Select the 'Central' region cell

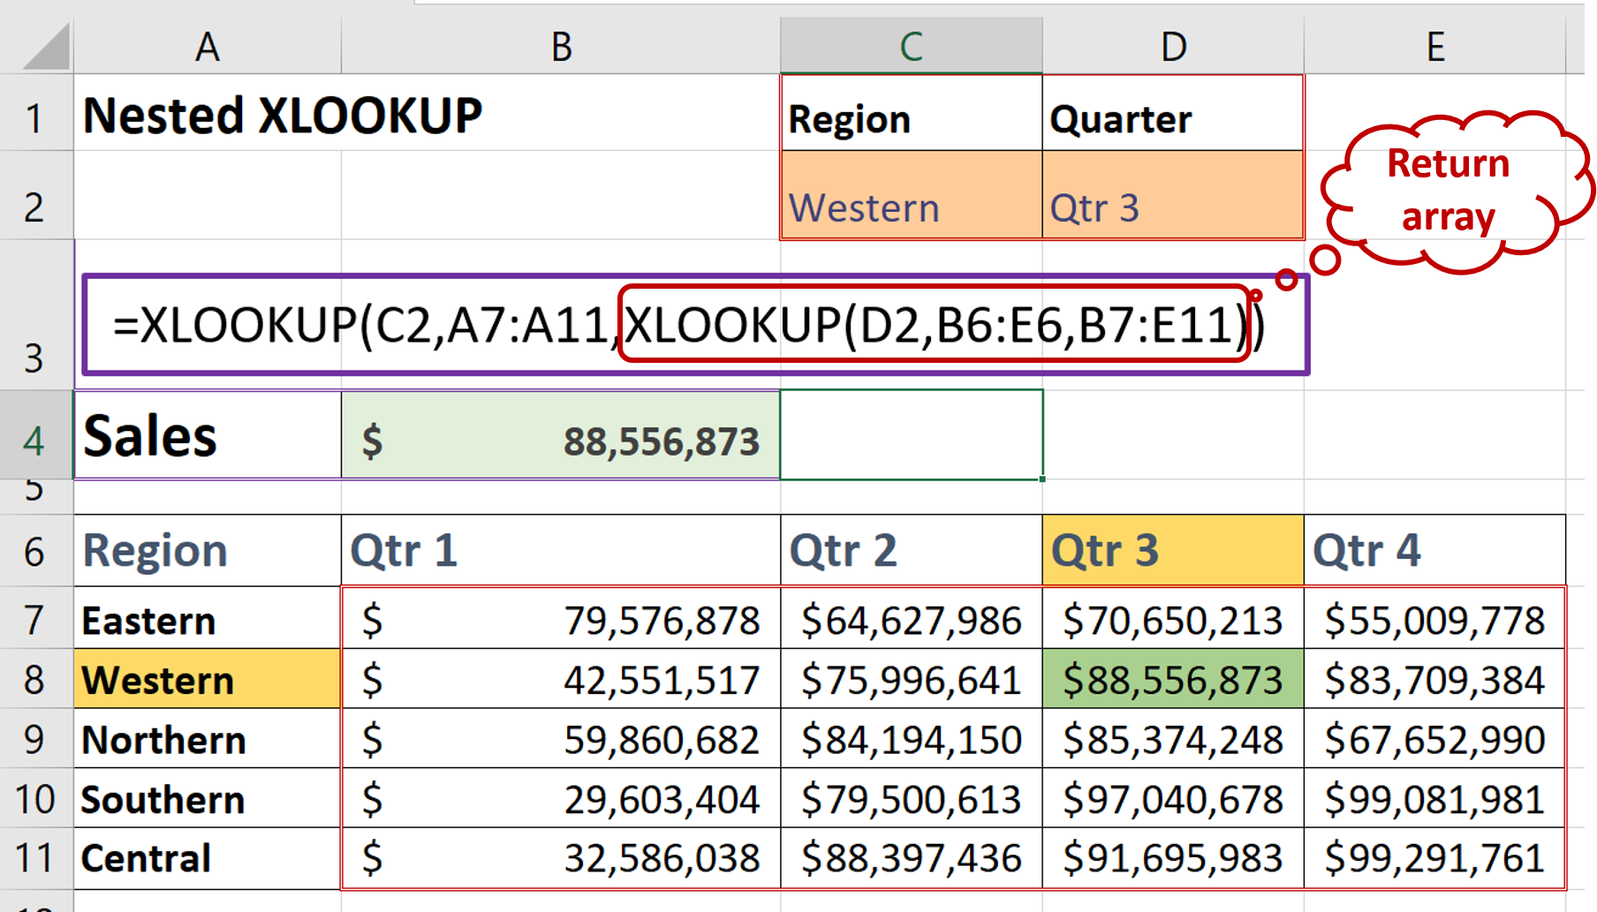coord(208,858)
